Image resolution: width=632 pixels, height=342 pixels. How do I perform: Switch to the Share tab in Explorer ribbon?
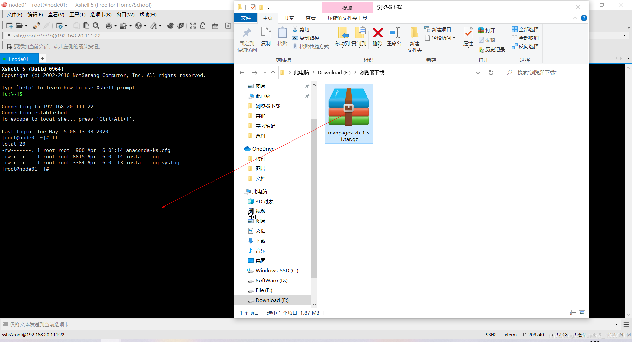tap(289, 18)
